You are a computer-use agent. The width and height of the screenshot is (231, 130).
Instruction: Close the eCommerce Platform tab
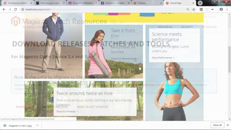(31, 3)
